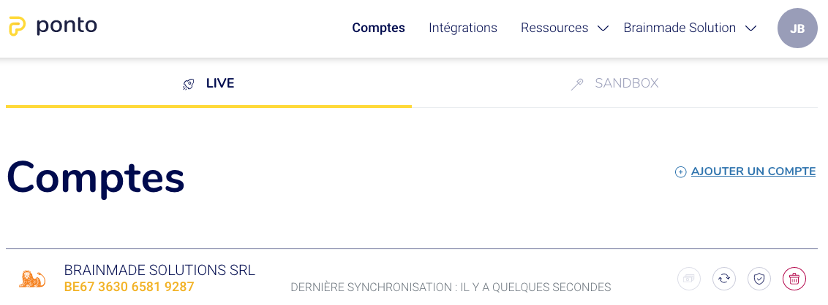The height and width of the screenshot is (305, 828).
Task: Synchronize the account with the refresh icon
Action: pos(724,278)
